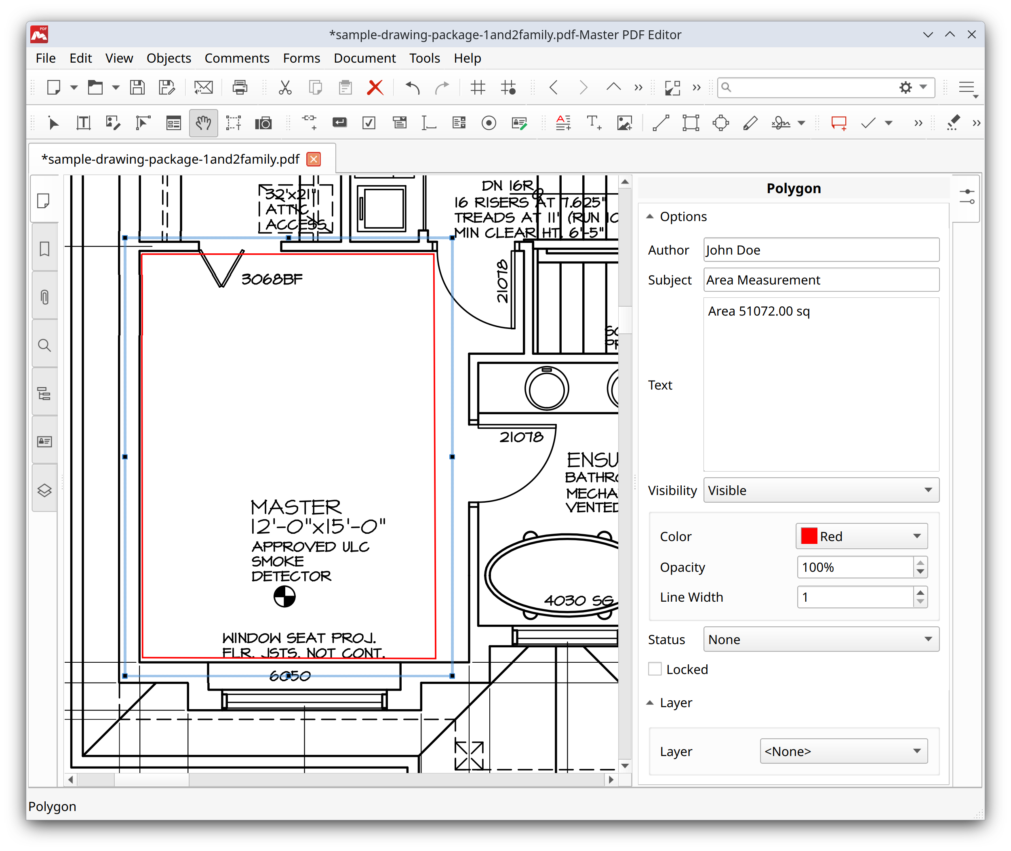Click the red Delete X icon
The image size is (1011, 851).
click(375, 87)
